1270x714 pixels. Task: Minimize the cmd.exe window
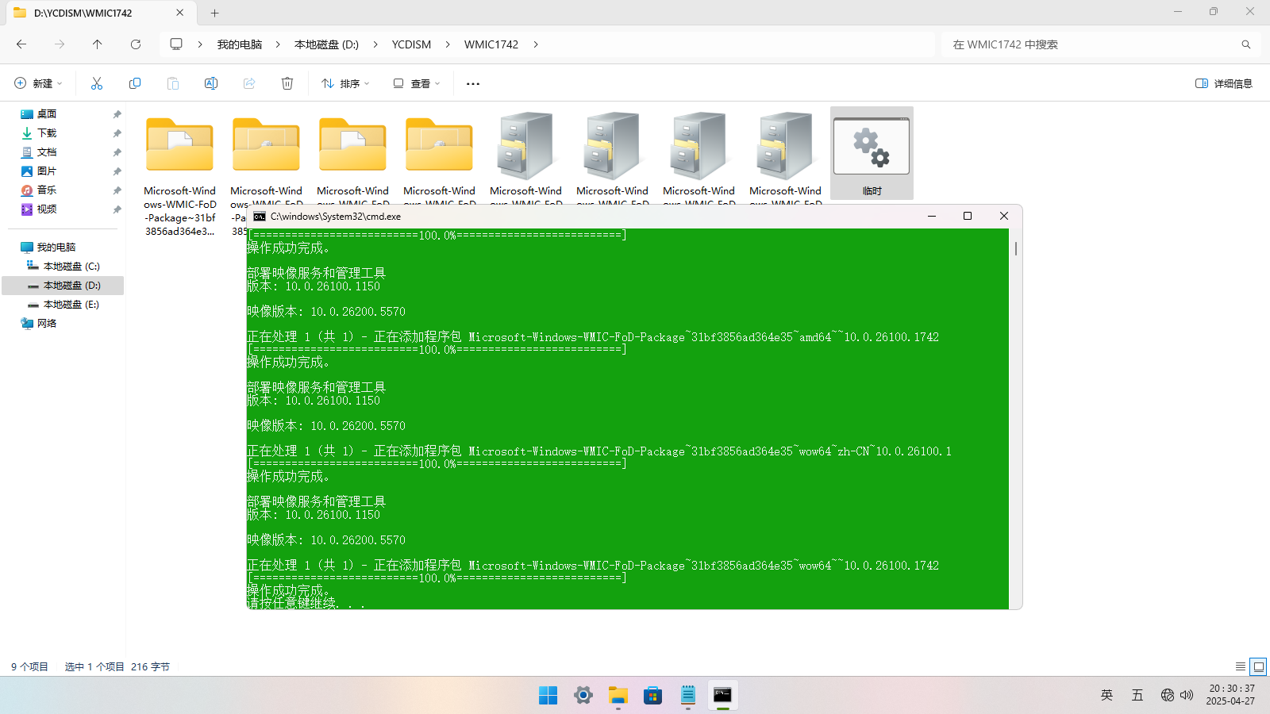932,216
